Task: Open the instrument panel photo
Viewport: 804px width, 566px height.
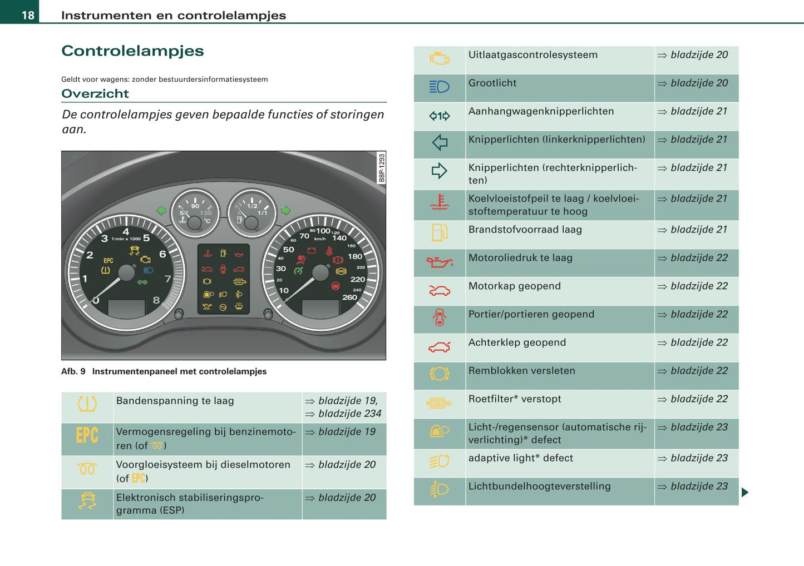Action: tap(223, 255)
